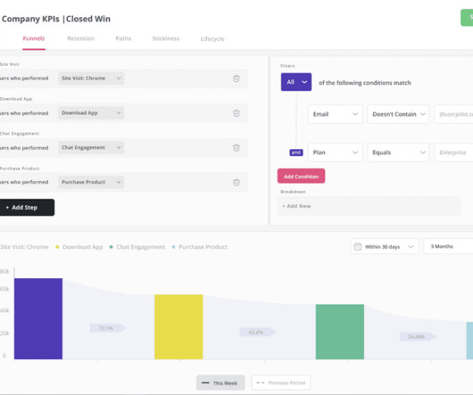473x395 pixels.
Task: Click the calendar icon beside Within 30 days
Action: (358, 246)
